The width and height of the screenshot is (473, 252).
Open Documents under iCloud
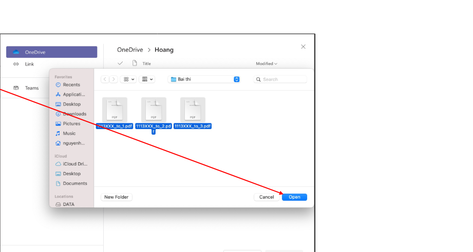[71, 183]
